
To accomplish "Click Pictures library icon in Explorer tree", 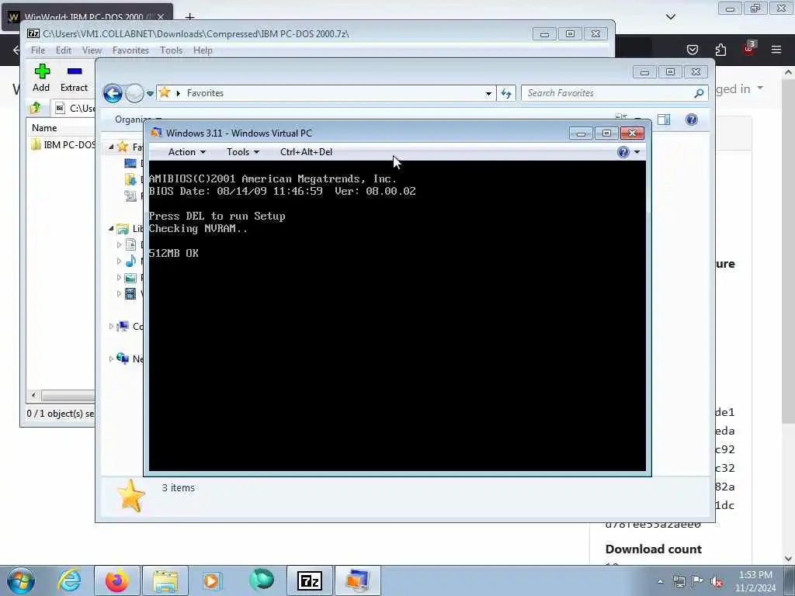I will 130,278.
